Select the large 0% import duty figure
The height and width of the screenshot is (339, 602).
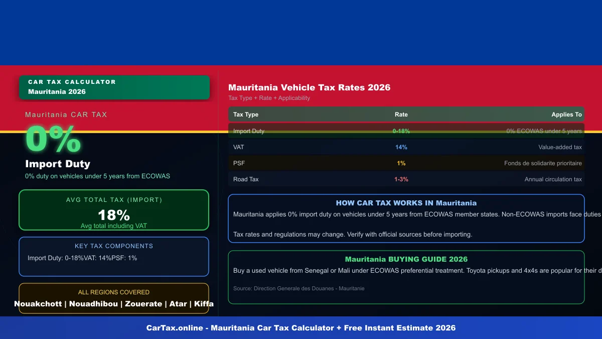tap(53, 139)
